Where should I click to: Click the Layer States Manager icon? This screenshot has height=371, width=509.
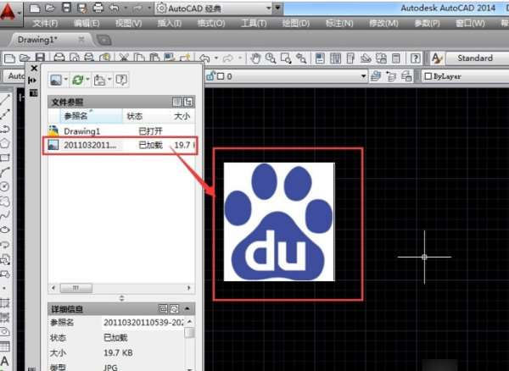(406, 76)
